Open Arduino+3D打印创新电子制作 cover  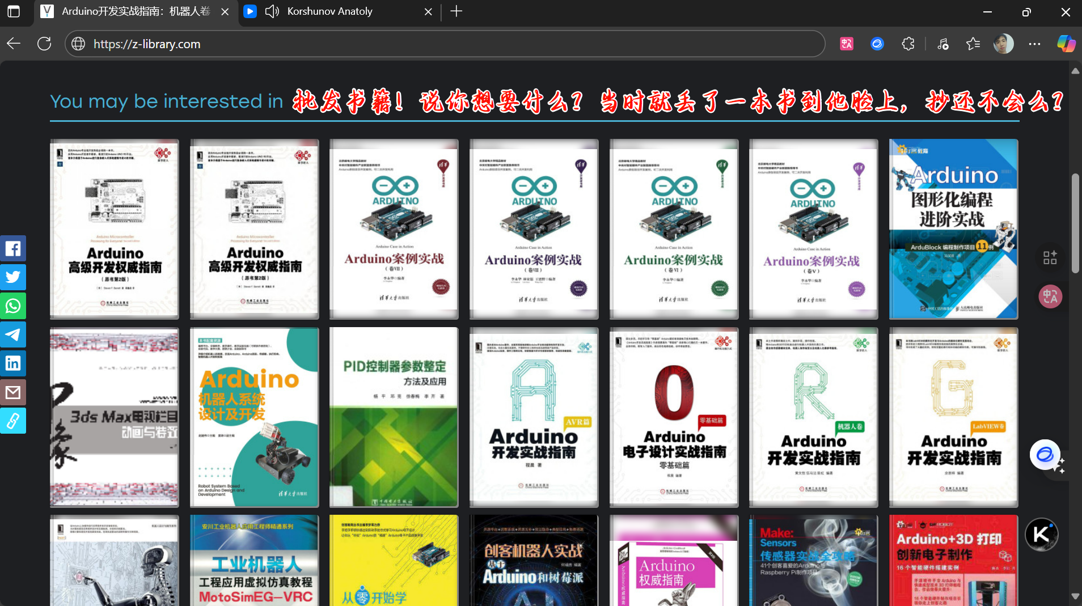click(954, 560)
